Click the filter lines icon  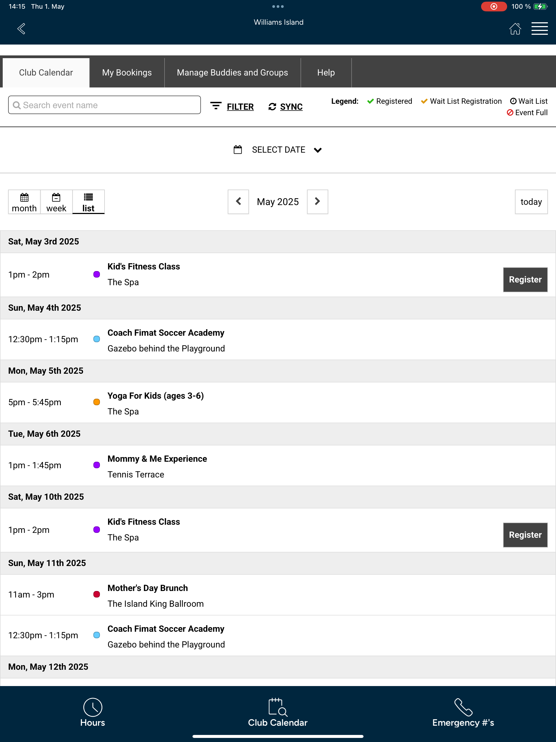[x=216, y=106]
